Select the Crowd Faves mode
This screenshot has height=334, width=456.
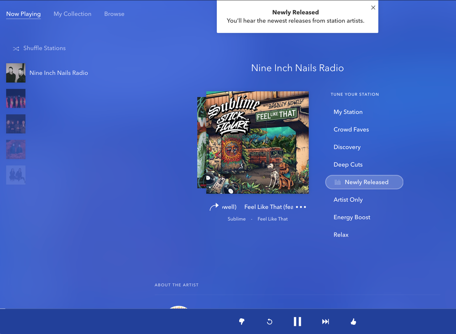[x=351, y=130]
